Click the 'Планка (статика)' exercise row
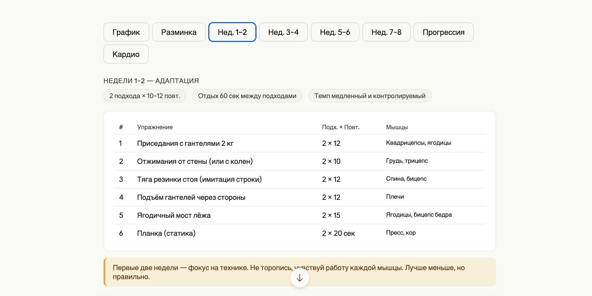Viewport: 592px width, 296px height. pos(166,233)
